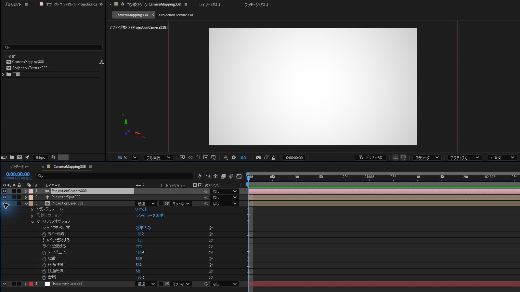This screenshot has width=520, height=292.
Task: Enable frame blending icon in timeline
Action: click(223, 176)
